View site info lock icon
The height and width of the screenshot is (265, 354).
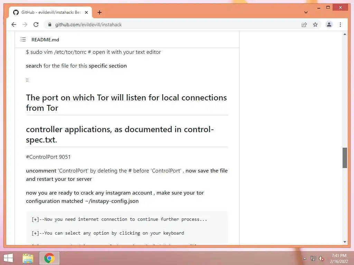pos(50,24)
